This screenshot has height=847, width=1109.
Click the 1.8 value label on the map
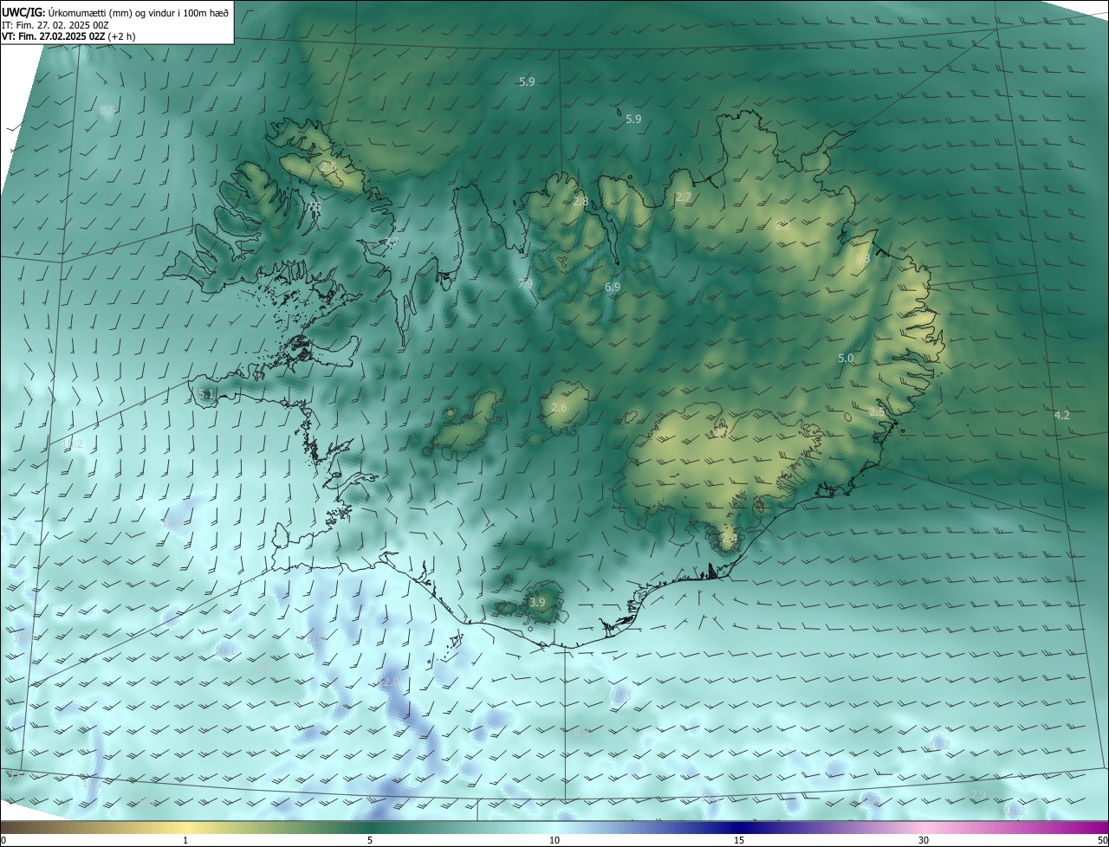pos(862,259)
